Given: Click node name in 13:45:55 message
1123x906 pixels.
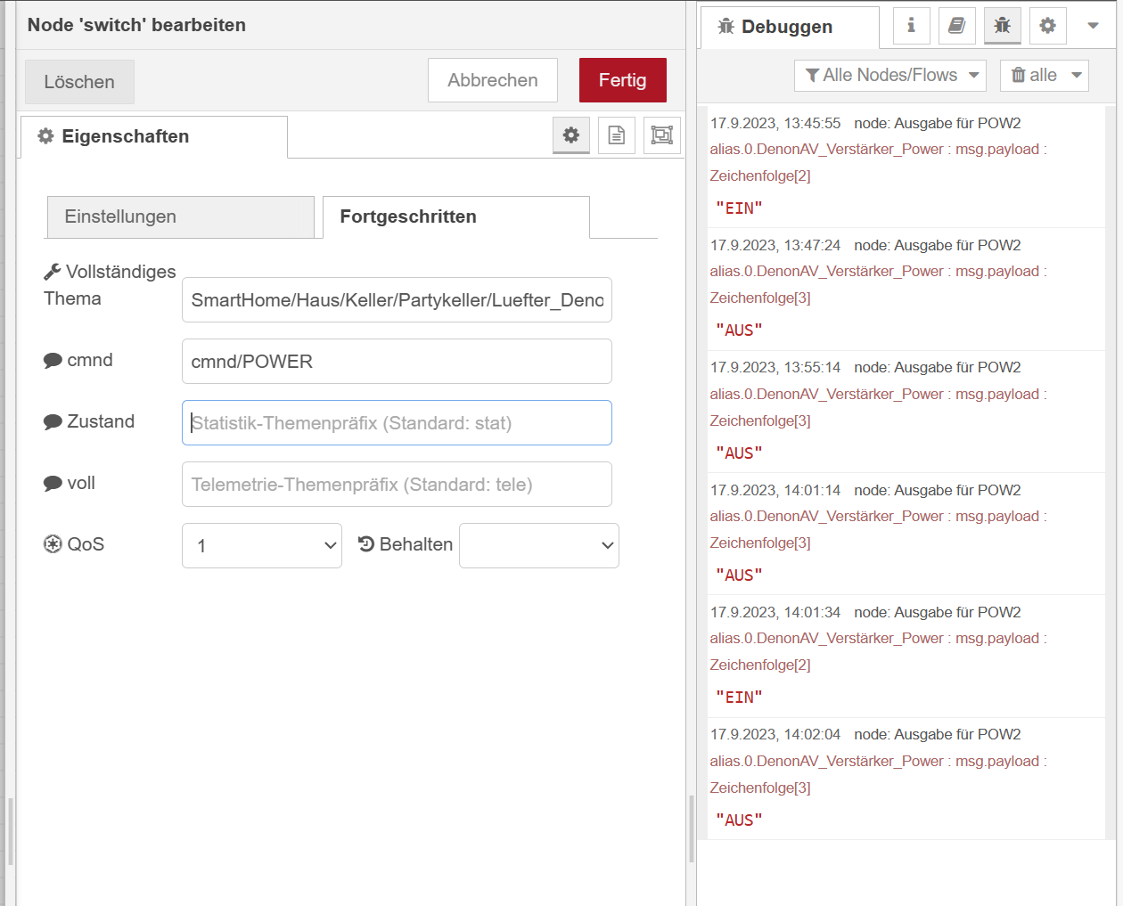Looking at the screenshot, I should (x=938, y=123).
